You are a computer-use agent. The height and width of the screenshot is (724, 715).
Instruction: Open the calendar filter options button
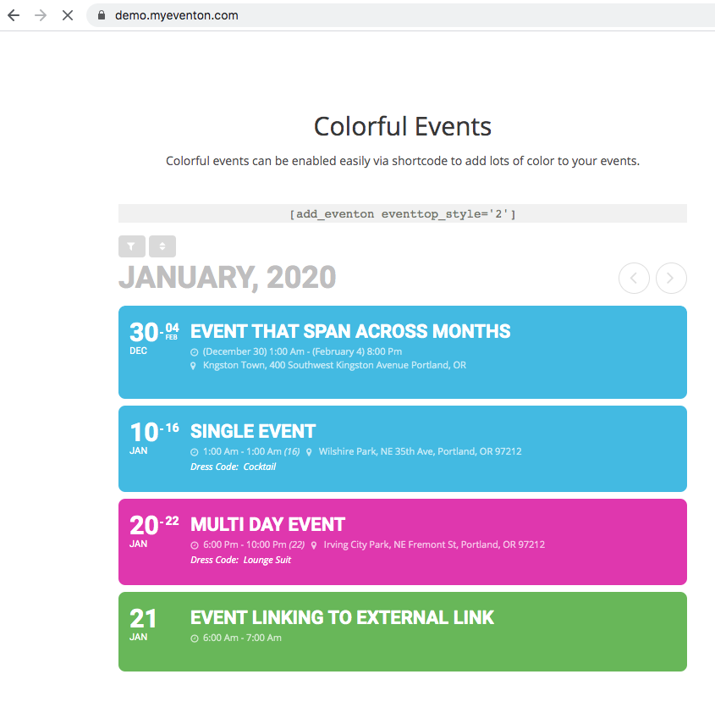[x=131, y=246]
